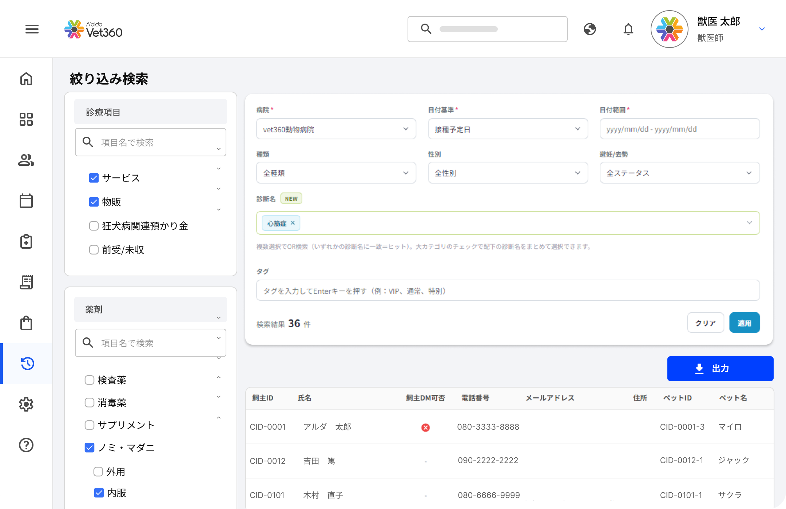Open the 病院 vet360動物病院 dropdown
Image resolution: width=786 pixels, height=509 pixels.
coord(336,129)
